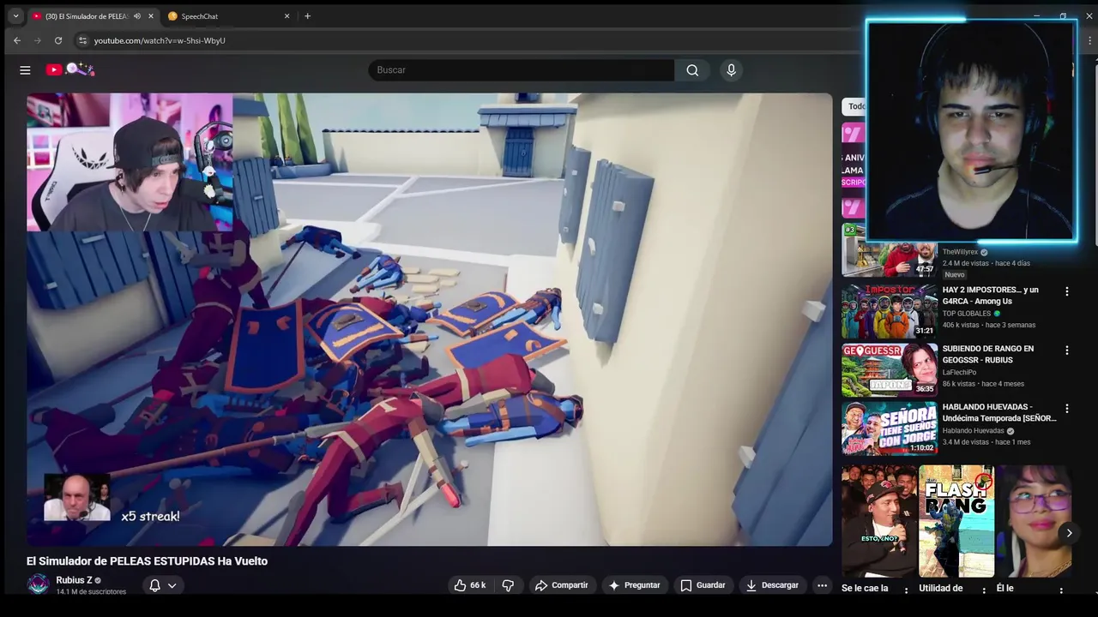Select the El Simulador de PELEAS tab

(86, 16)
